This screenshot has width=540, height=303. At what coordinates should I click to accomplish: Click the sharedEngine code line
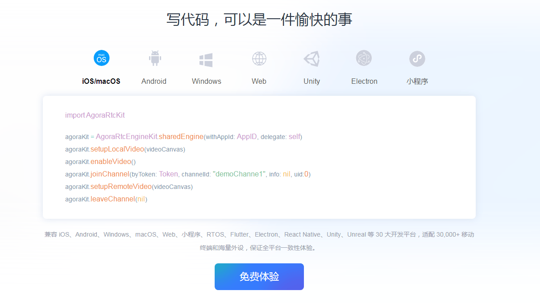(184, 136)
